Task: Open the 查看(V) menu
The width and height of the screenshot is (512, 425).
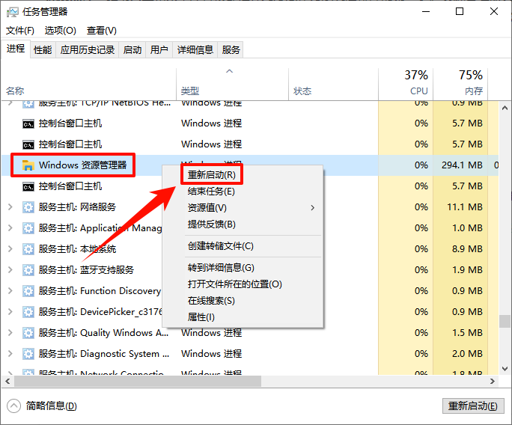Action: (102, 31)
